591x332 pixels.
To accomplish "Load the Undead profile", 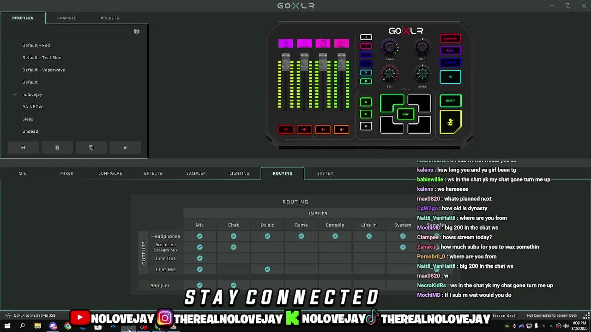I will pyautogui.click(x=30, y=131).
